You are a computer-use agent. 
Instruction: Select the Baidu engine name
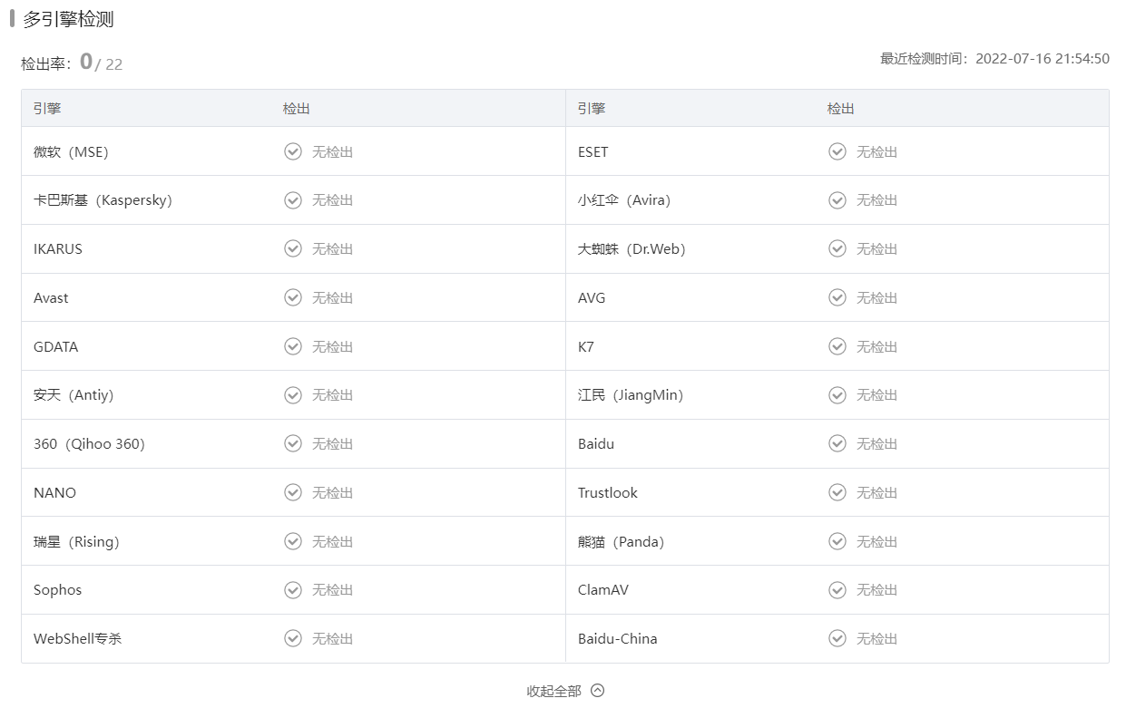[x=596, y=443]
